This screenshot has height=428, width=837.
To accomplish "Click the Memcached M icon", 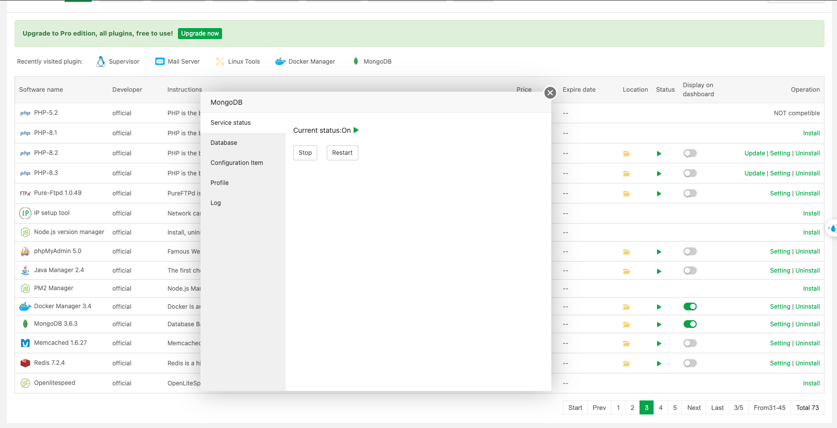I will (x=25, y=343).
